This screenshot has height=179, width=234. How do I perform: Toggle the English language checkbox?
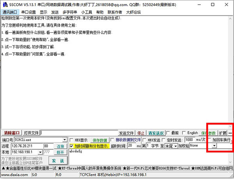(184, 133)
